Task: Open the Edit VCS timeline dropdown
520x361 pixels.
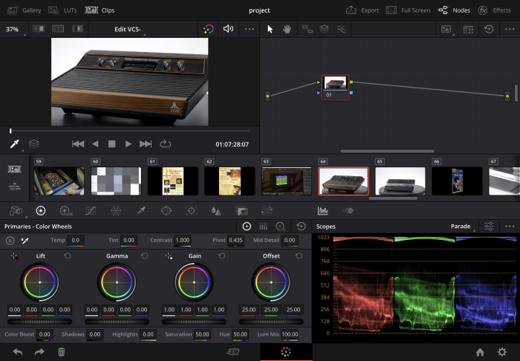Action: click(129, 29)
